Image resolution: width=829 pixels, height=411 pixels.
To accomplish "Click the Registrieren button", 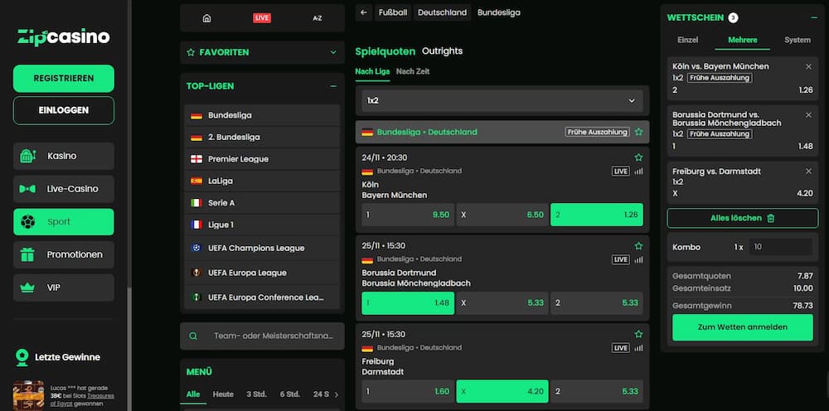I will click(64, 78).
